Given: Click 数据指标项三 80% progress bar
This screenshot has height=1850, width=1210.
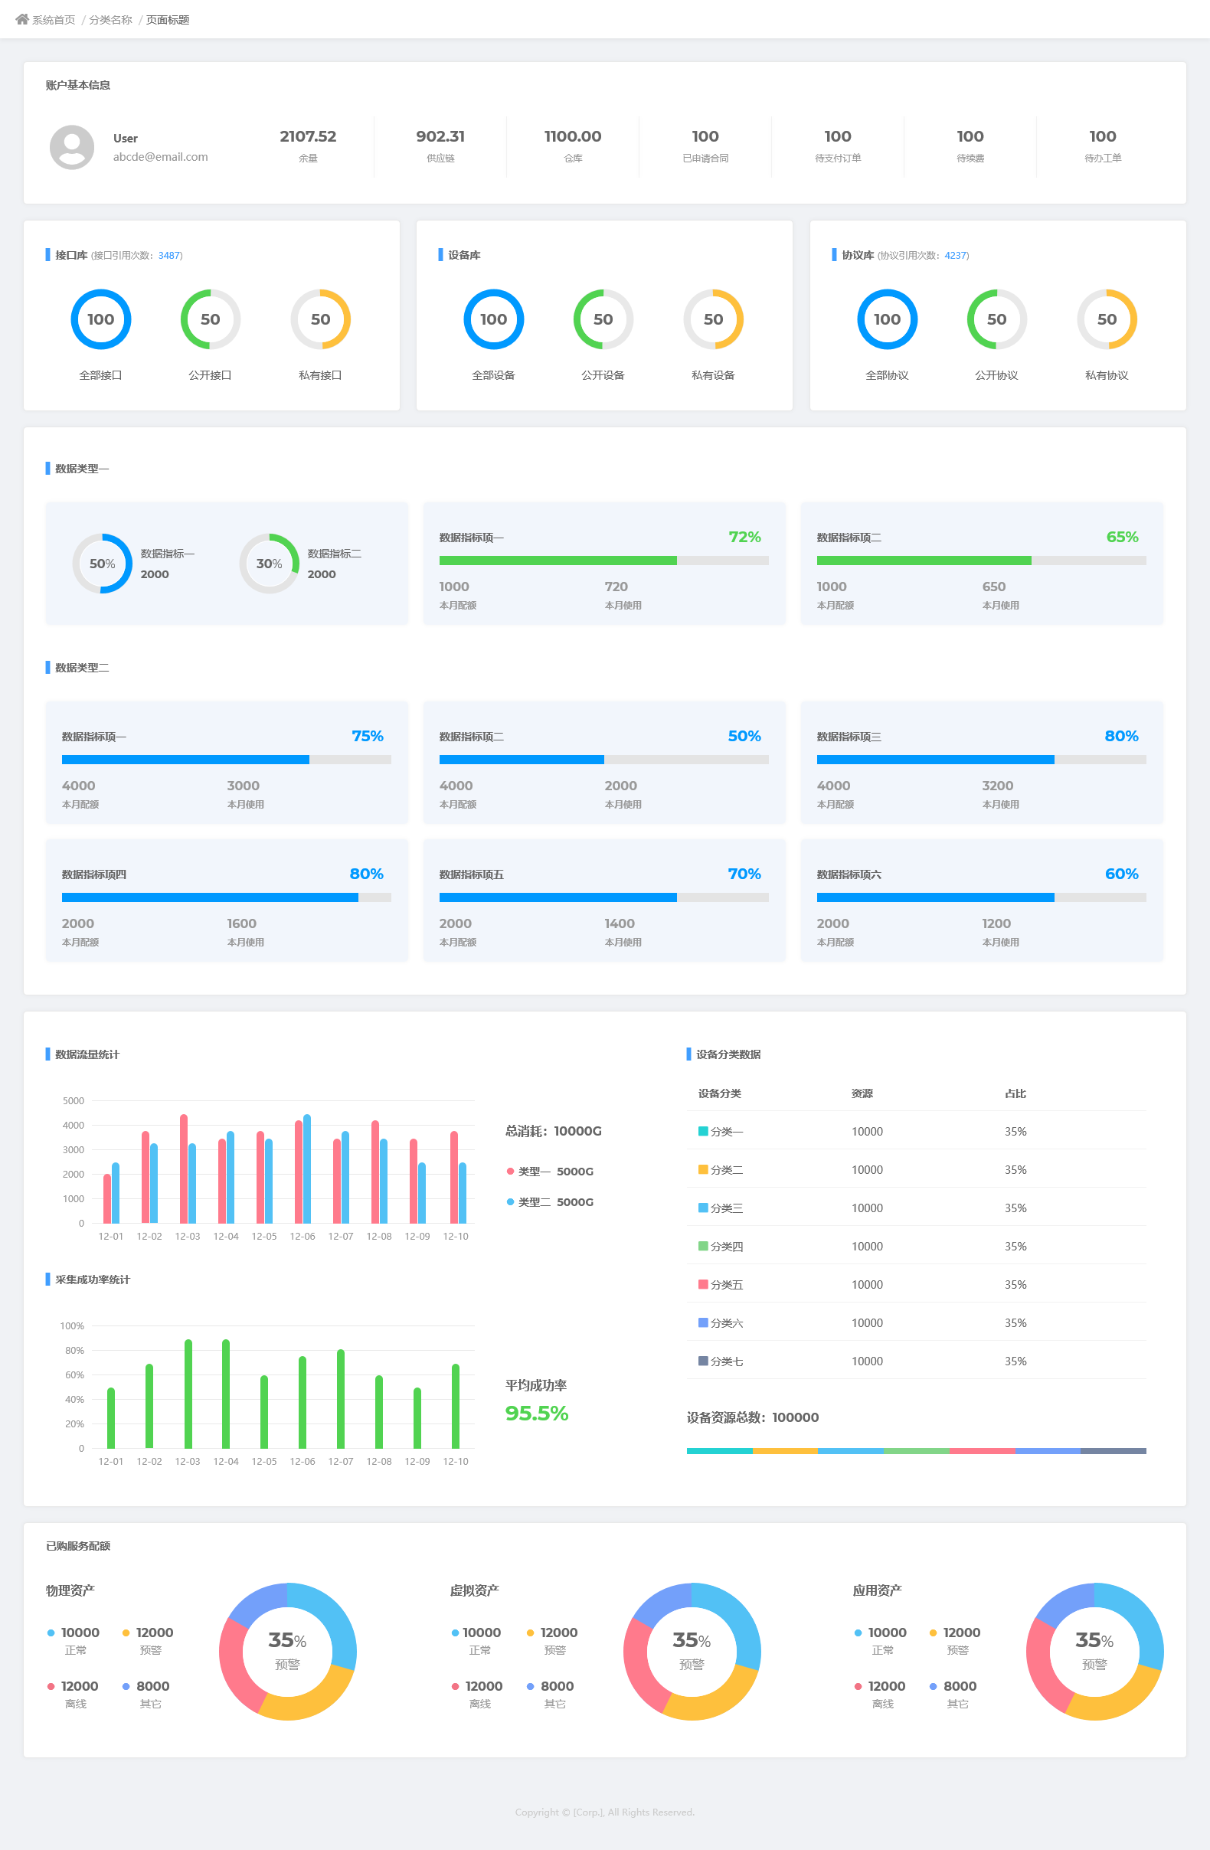Looking at the screenshot, I should pyautogui.click(x=981, y=760).
